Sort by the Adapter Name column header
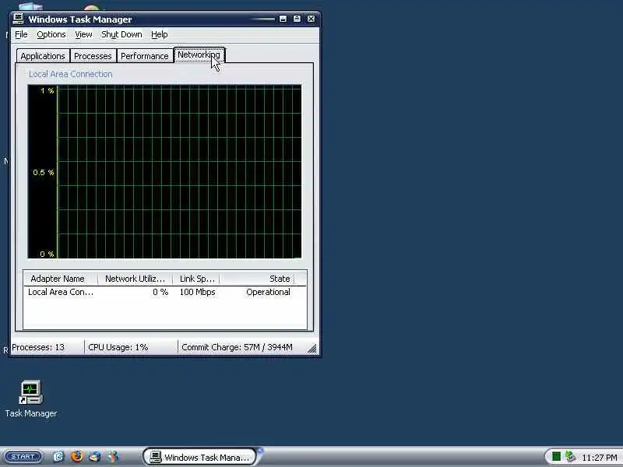 click(x=61, y=279)
